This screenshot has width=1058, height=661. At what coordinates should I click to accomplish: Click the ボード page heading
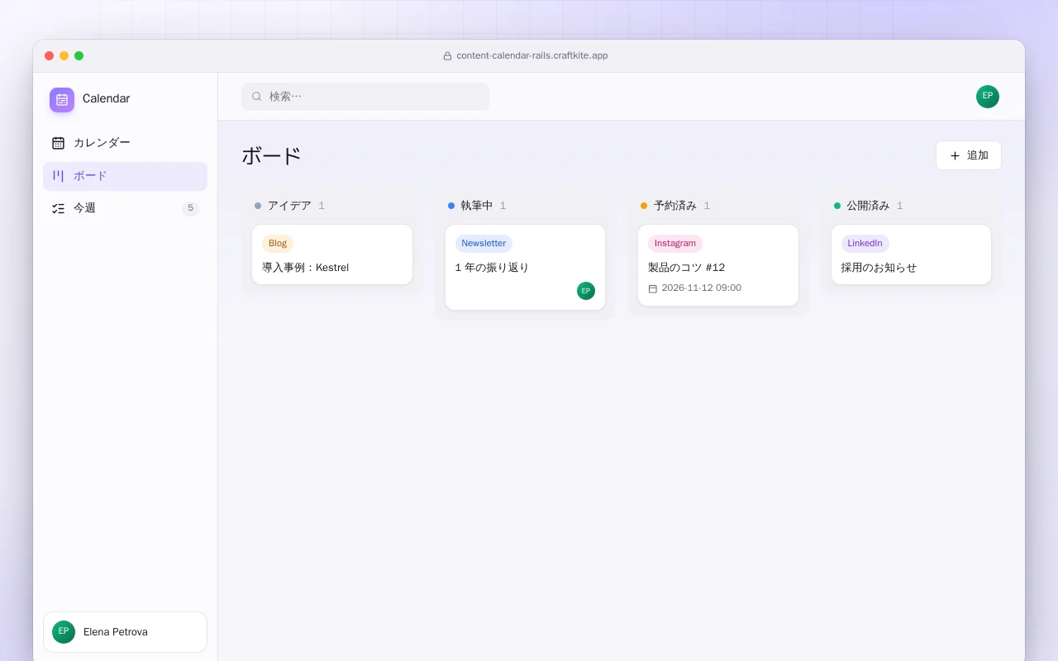tap(272, 156)
